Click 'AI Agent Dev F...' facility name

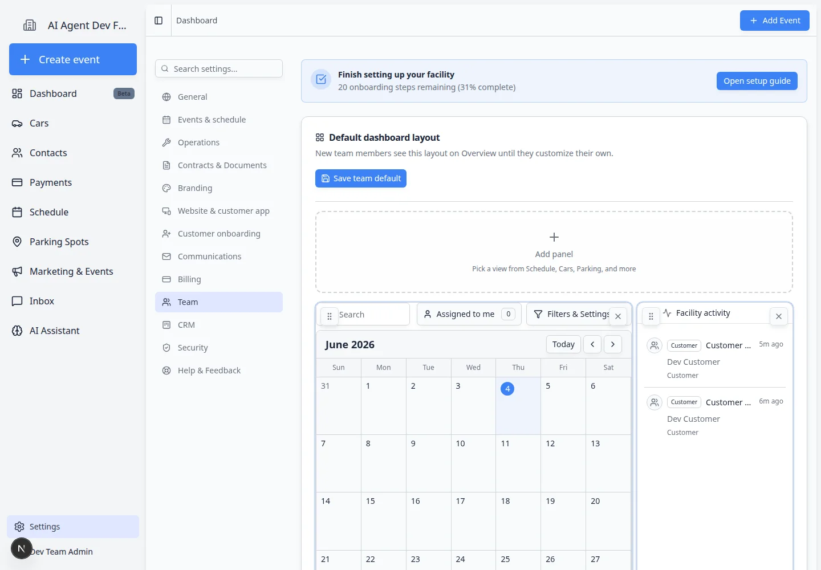click(87, 25)
